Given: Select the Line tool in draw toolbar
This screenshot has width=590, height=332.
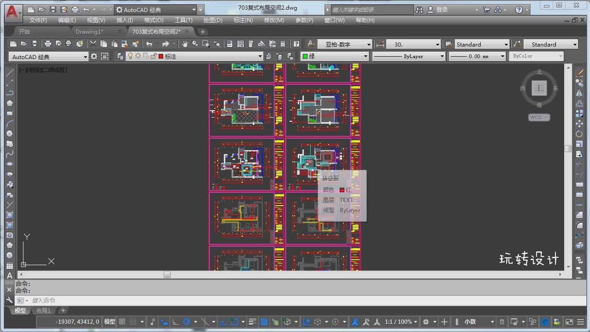Looking at the screenshot, I should point(9,73).
